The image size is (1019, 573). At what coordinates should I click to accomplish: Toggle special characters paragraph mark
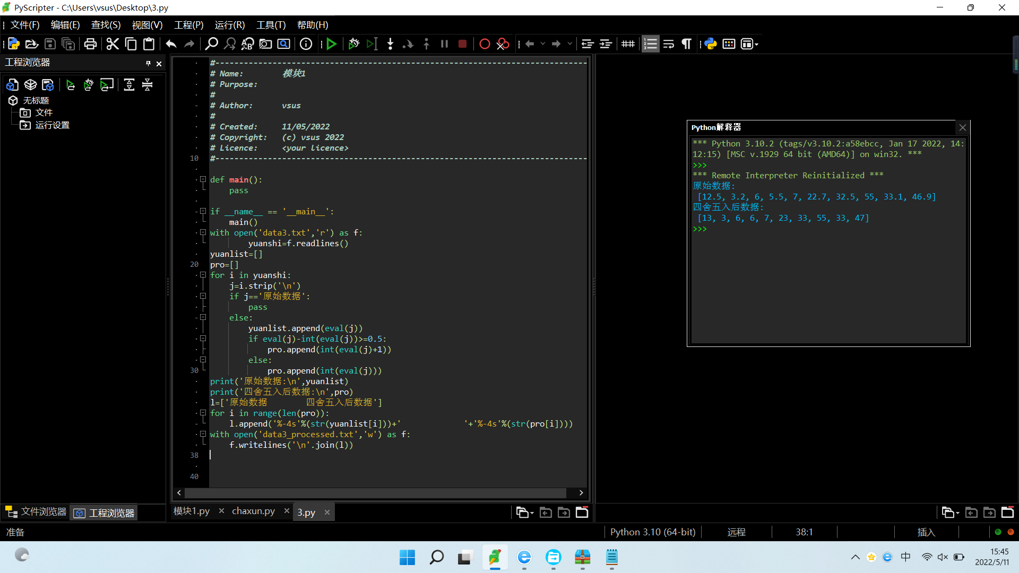point(687,44)
